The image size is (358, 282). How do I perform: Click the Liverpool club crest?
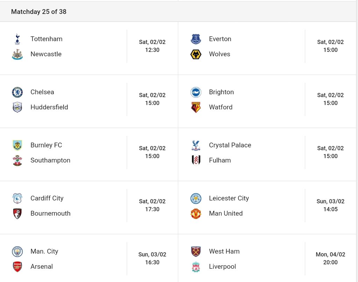click(196, 267)
